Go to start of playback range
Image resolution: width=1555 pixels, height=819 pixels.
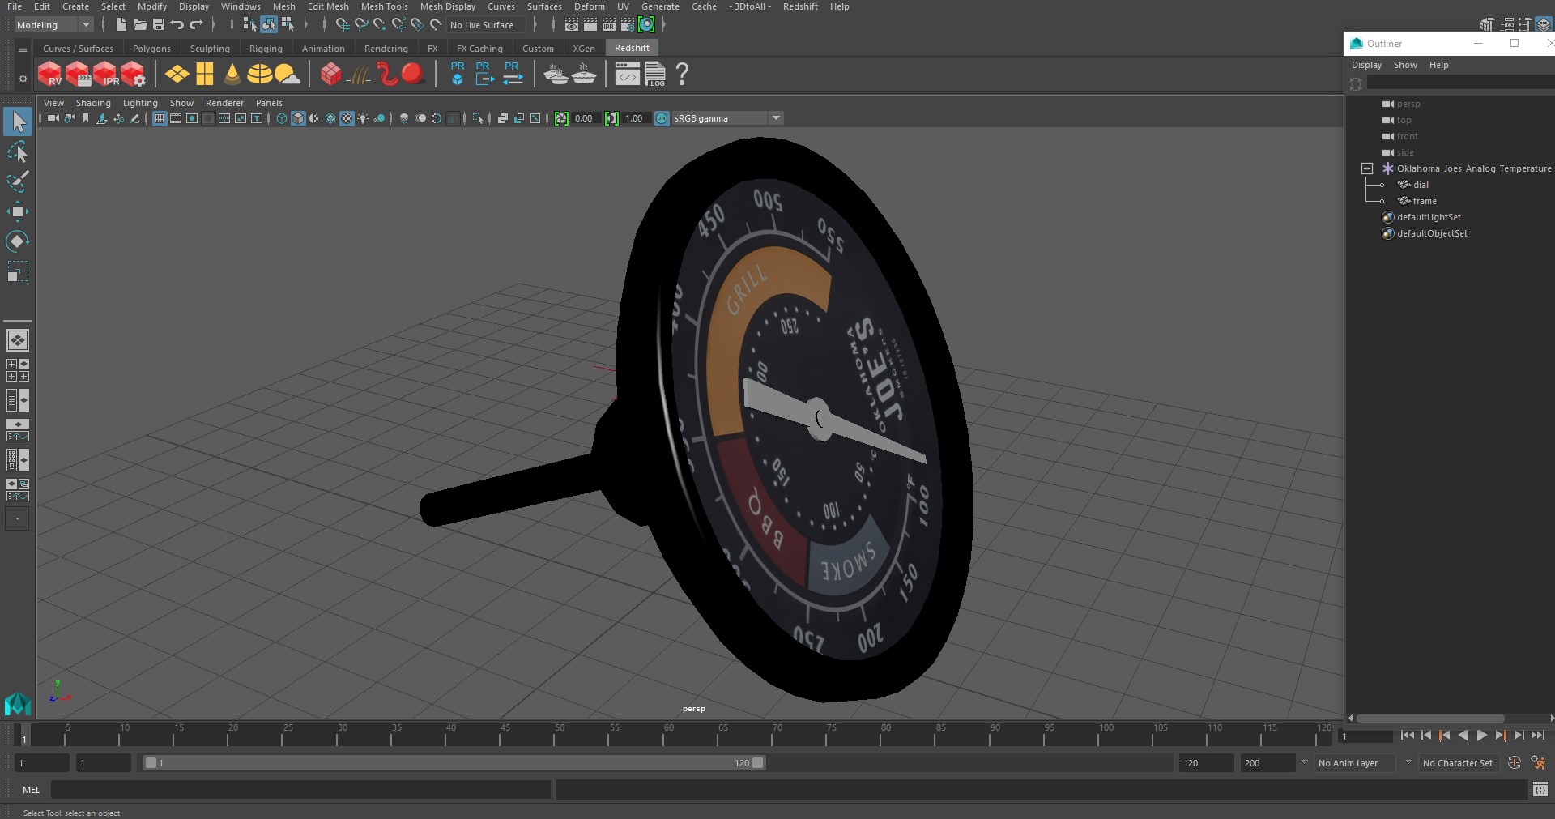1407,736
